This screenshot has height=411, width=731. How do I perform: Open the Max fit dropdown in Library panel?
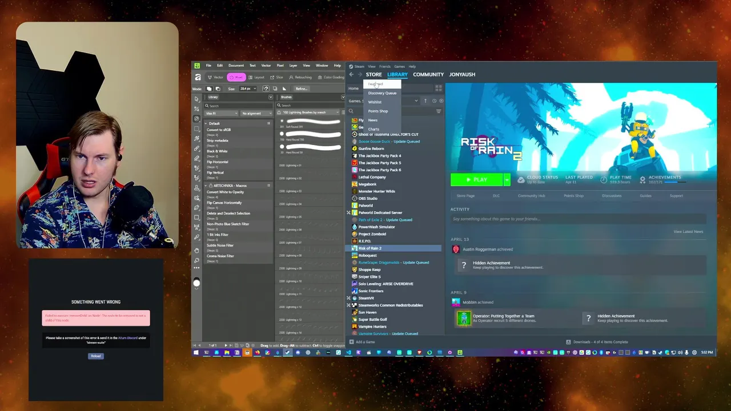click(x=222, y=113)
